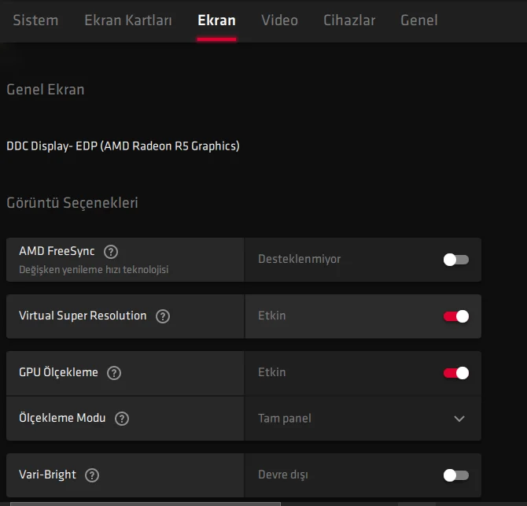Viewport: 527px width, 506px height.
Task: Click the Görüntü Seçenekleri section heading
Action: click(x=72, y=203)
